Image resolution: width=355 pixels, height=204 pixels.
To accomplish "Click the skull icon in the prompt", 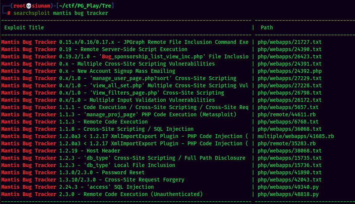I will tap(29, 6).
